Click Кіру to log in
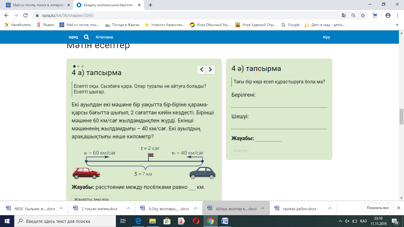 click(x=327, y=37)
